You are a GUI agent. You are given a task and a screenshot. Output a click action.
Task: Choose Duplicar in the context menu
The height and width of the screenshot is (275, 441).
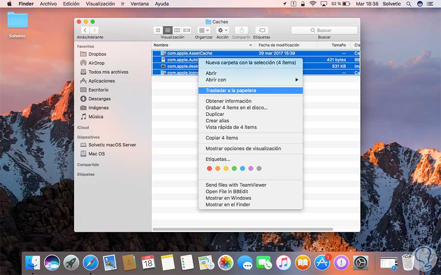click(250, 114)
